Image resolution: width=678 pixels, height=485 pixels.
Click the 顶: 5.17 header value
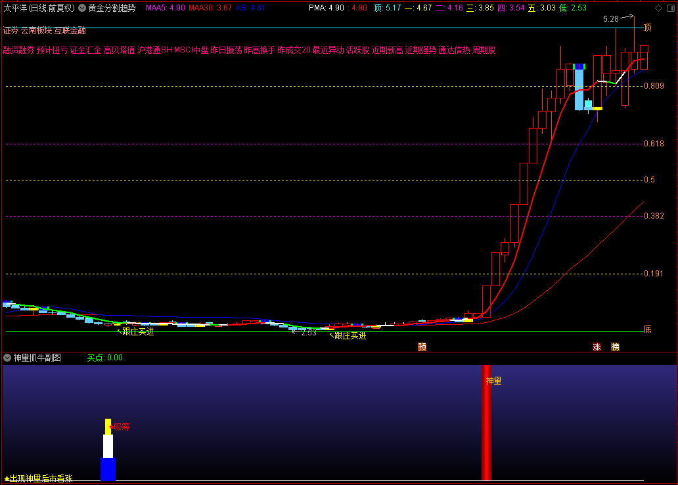(388, 8)
